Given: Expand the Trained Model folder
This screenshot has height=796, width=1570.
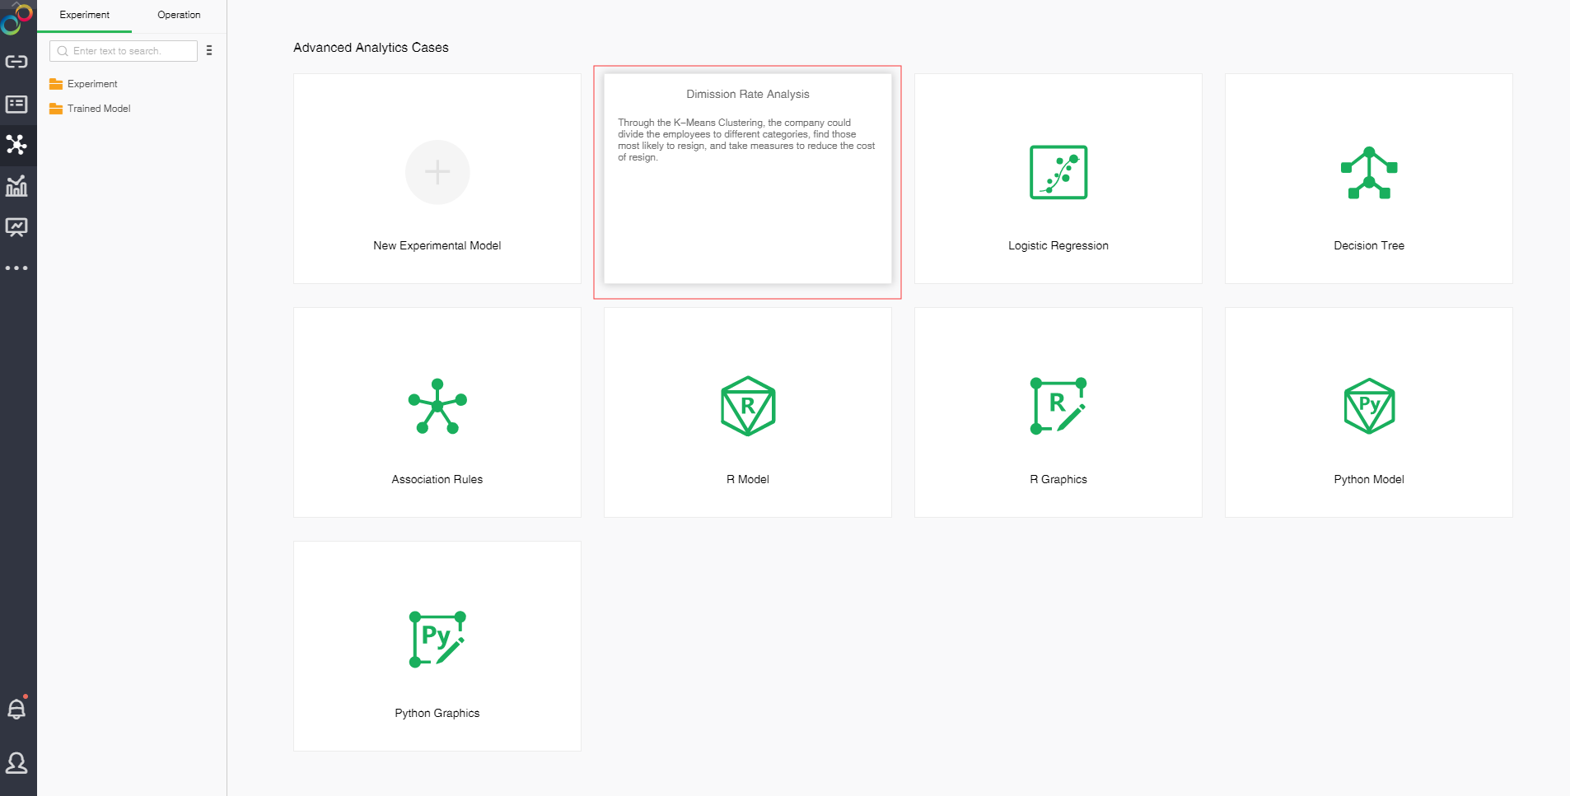Looking at the screenshot, I should 99,109.
